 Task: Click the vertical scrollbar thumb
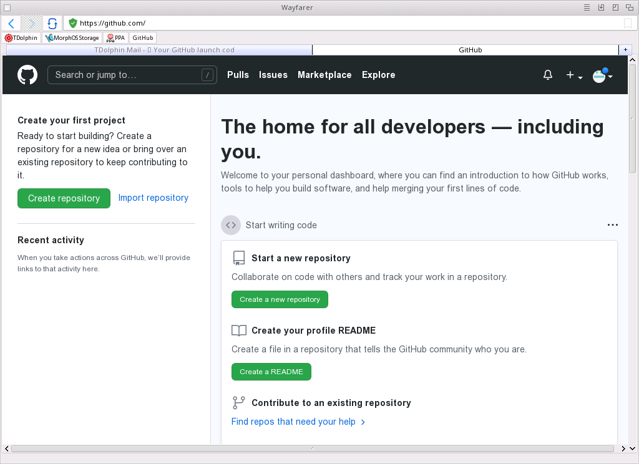coord(633,118)
